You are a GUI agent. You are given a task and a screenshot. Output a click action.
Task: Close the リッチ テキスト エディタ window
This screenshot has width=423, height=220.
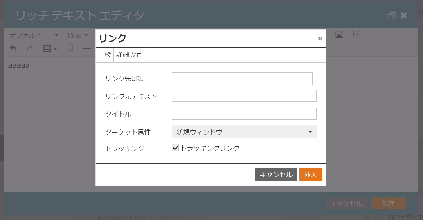tap(404, 16)
